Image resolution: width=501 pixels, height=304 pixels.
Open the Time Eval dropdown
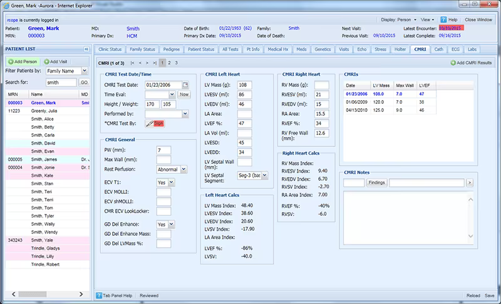172,94
